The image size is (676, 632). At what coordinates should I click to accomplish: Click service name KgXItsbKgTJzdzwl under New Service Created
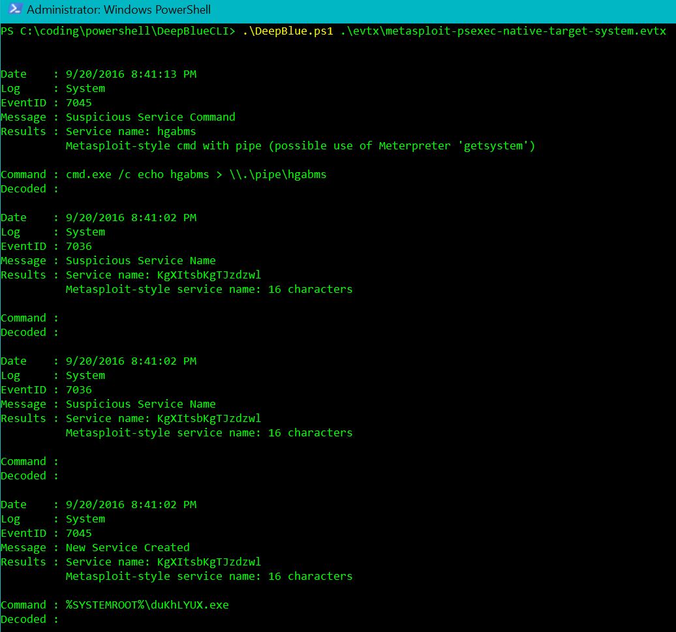[209, 562]
